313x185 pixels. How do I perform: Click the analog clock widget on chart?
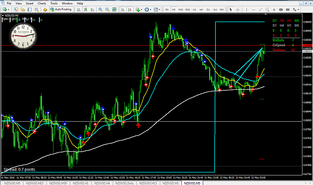[x=23, y=36]
